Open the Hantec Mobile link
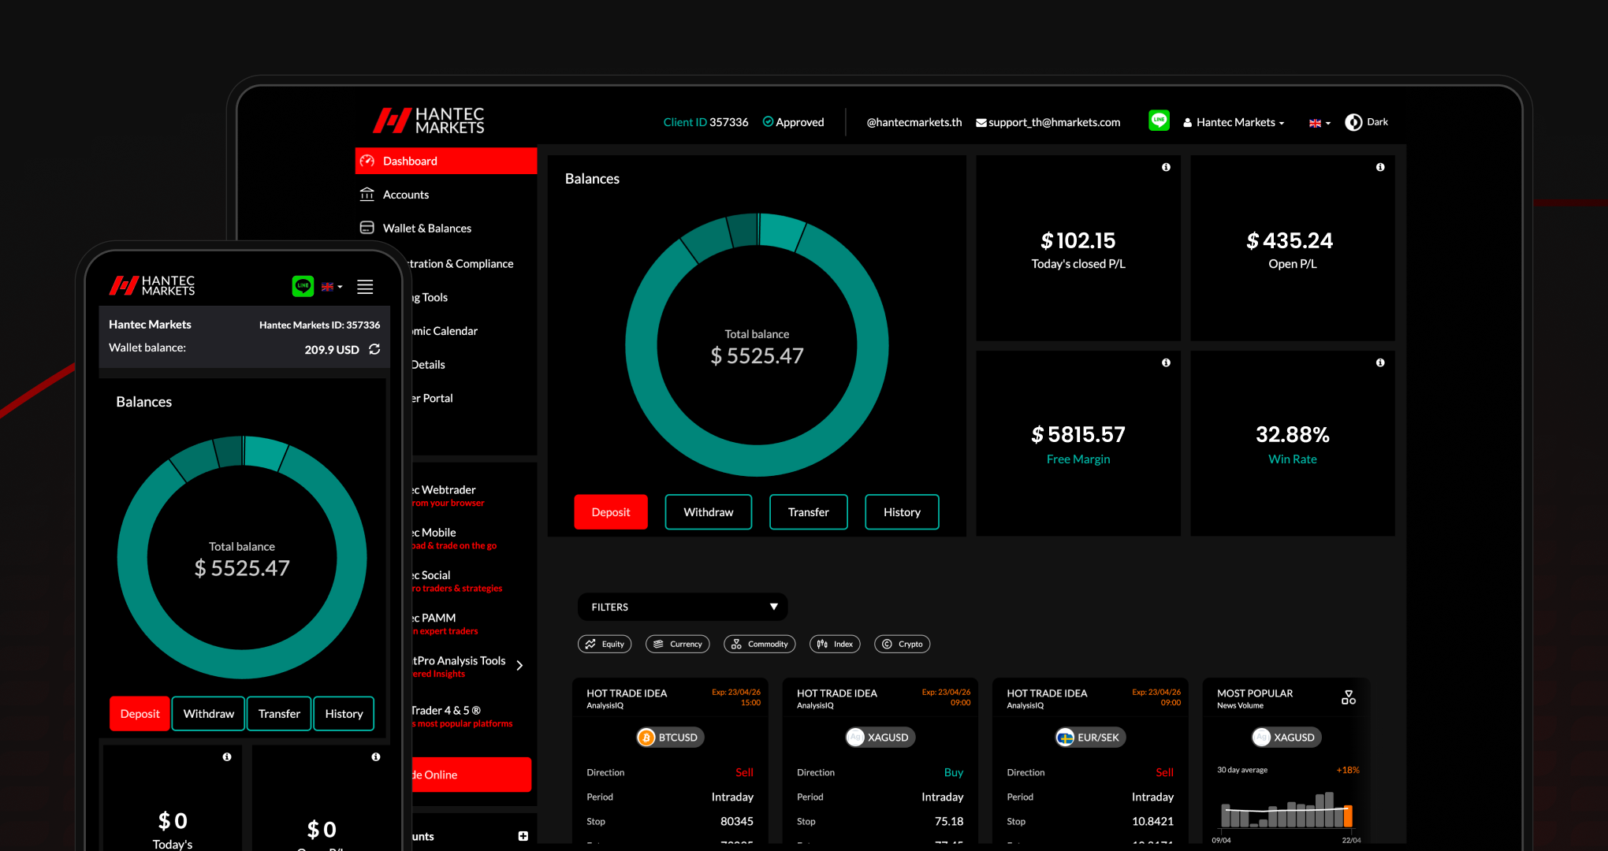 pyautogui.click(x=454, y=538)
